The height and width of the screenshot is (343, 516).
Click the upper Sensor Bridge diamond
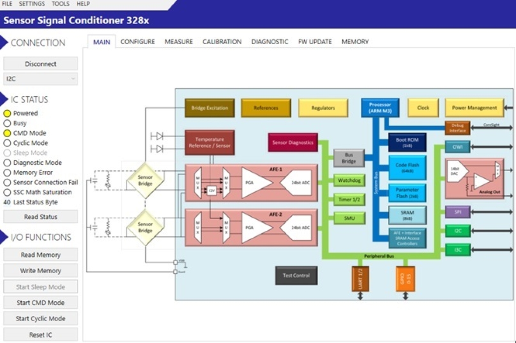click(x=145, y=180)
